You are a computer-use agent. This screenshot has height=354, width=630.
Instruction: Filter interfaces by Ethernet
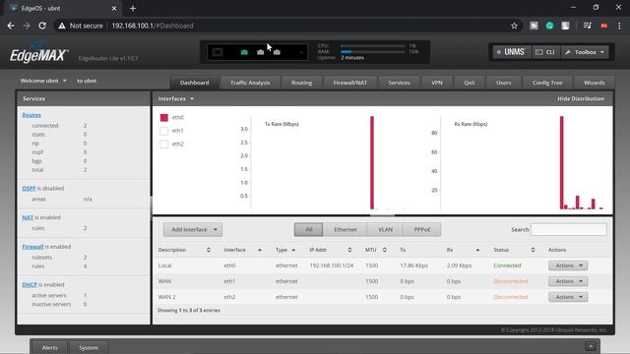[346, 229]
